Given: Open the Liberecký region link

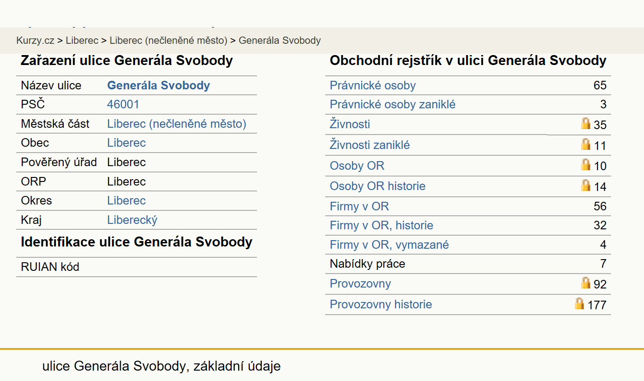Looking at the screenshot, I should [x=132, y=220].
